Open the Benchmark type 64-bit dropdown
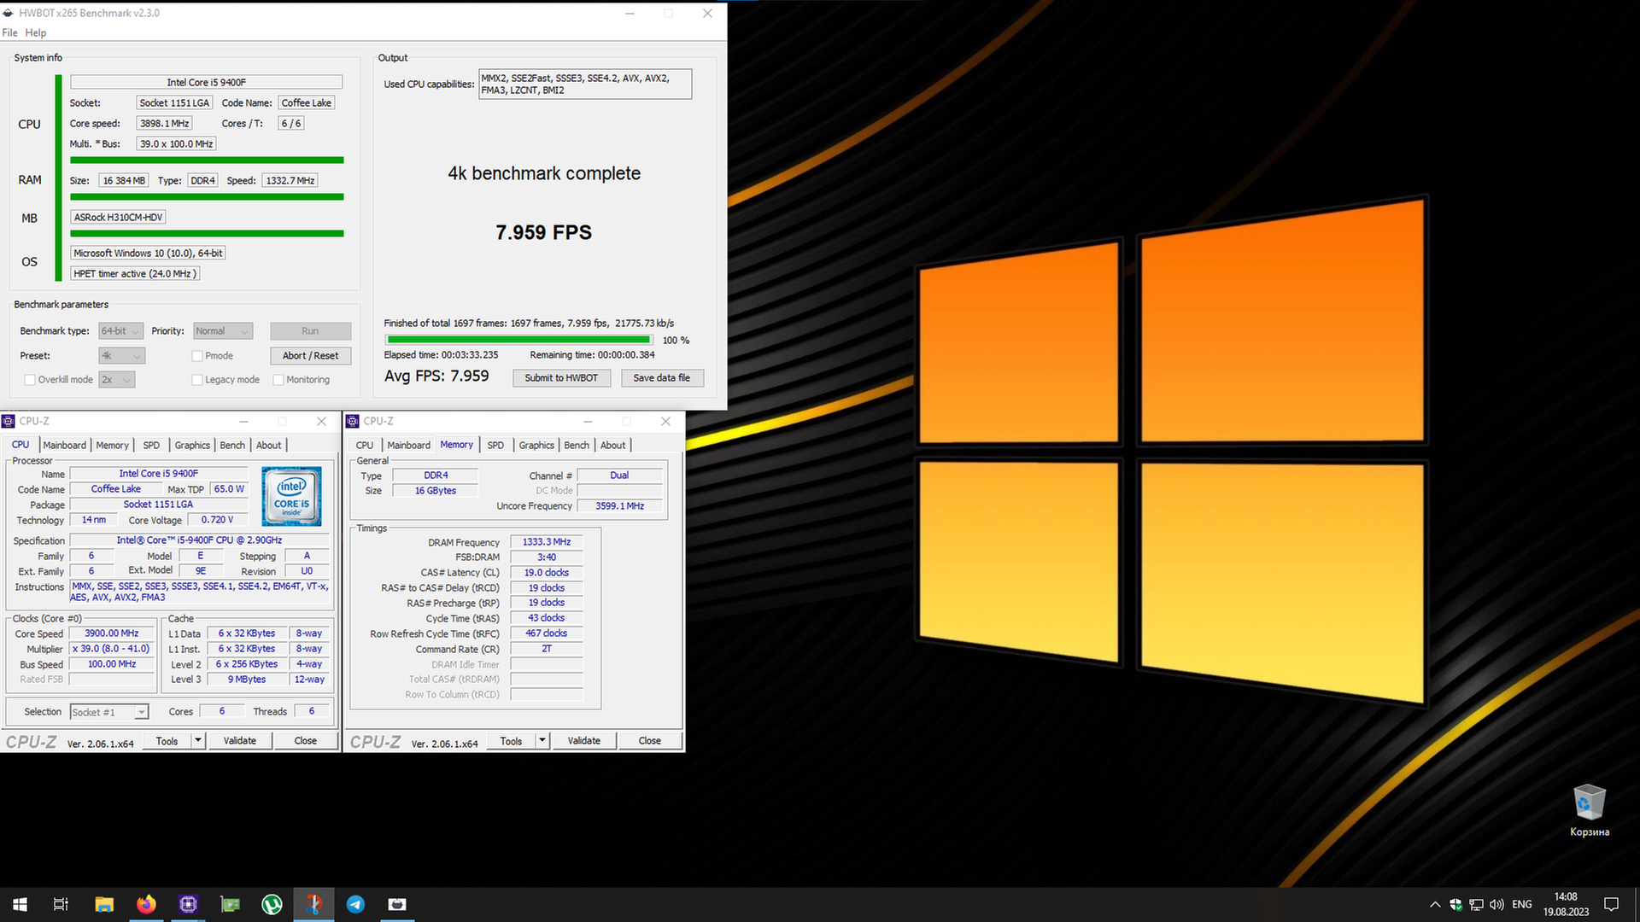Viewport: 1640px width, 922px height. 120,331
